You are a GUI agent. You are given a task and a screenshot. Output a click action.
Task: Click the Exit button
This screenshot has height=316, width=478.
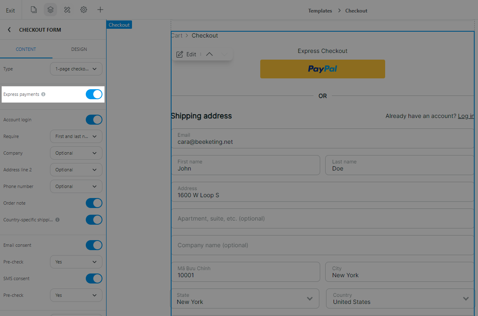(10, 10)
